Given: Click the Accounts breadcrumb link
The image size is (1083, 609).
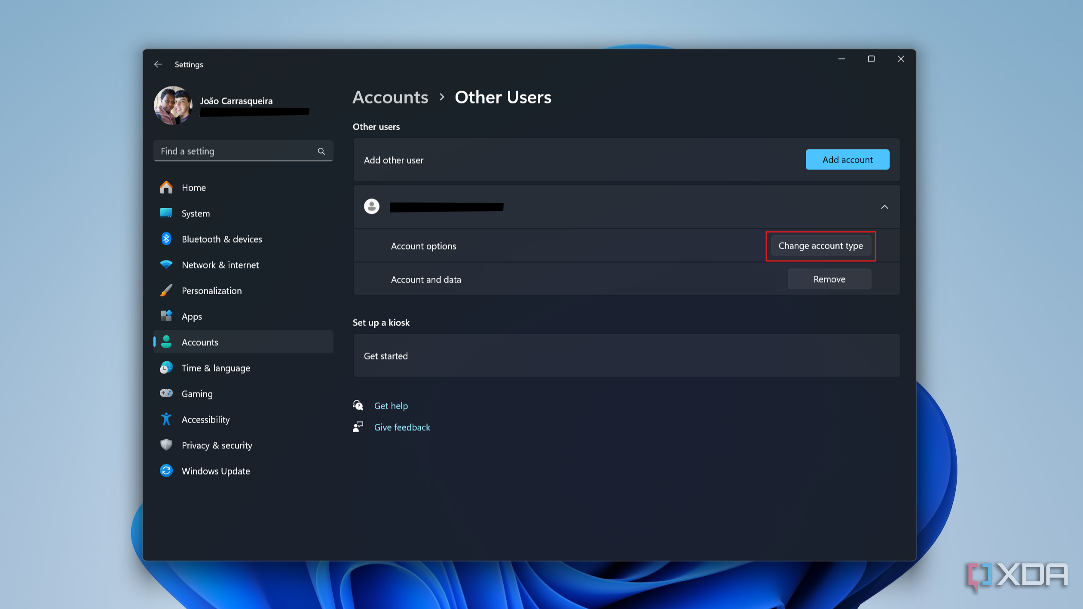Looking at the screenshot, I should click(390, 97).
